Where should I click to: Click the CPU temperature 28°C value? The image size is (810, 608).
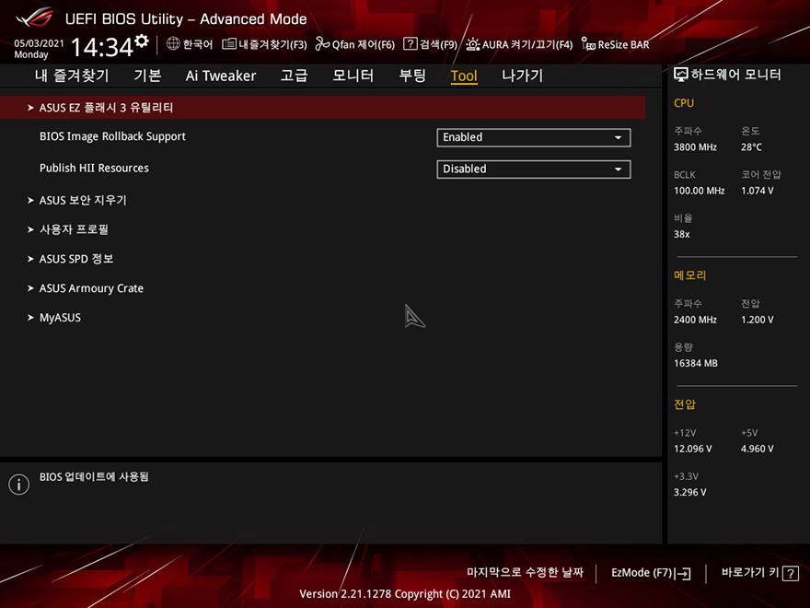click(x=751, y=147)
